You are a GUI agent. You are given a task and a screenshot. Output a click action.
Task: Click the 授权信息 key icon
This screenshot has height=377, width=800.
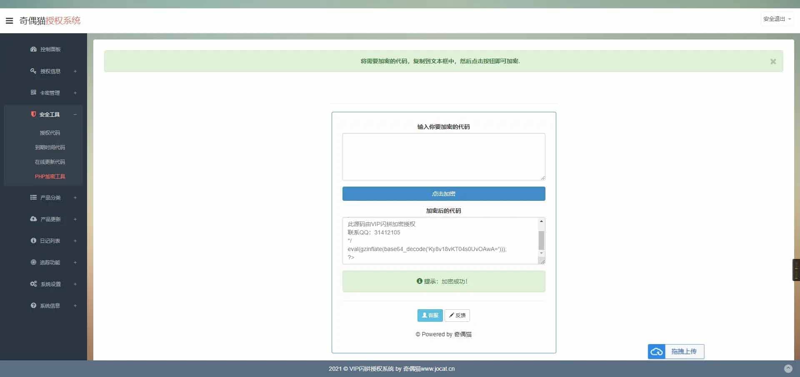click(x=33, y=71)
